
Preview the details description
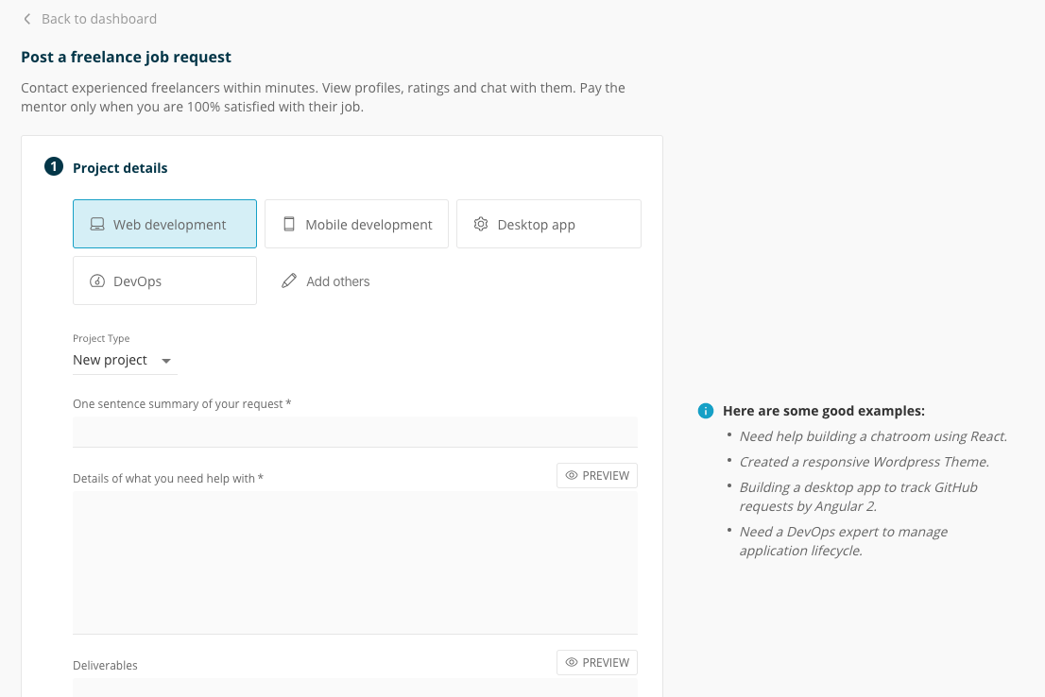(596, 475)
